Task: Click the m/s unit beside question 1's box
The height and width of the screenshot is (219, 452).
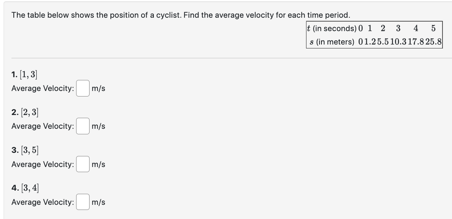Action: point(98,88)
